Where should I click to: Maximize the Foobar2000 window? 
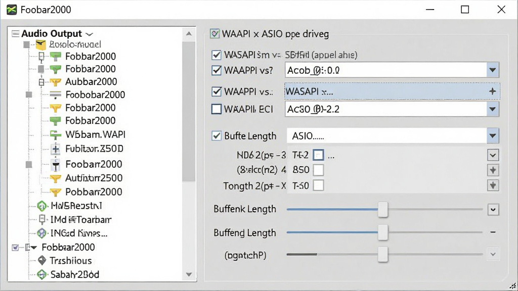click(465, 10)
